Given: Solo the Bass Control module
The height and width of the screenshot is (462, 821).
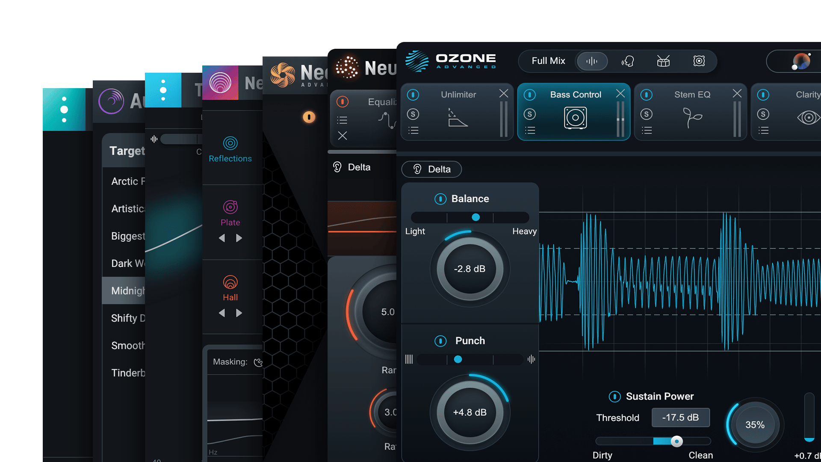Looking at the screenshot, I should 530,114.
